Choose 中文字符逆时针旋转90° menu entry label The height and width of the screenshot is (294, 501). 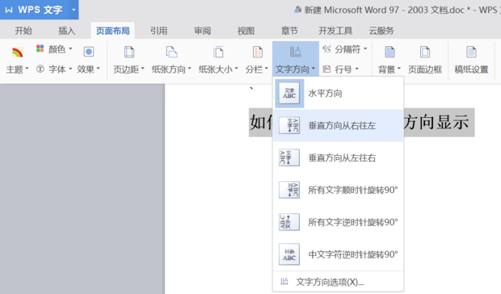(x=353, y=254)
